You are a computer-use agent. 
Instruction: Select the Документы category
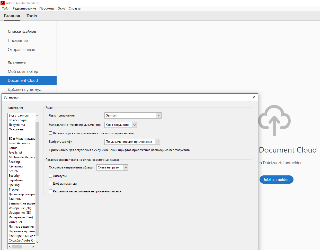tap(17, 125)
